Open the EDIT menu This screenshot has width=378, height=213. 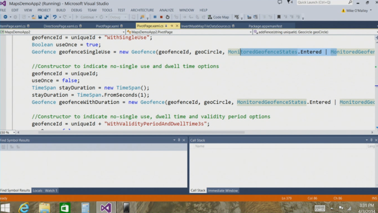click(x=15, y=10)
